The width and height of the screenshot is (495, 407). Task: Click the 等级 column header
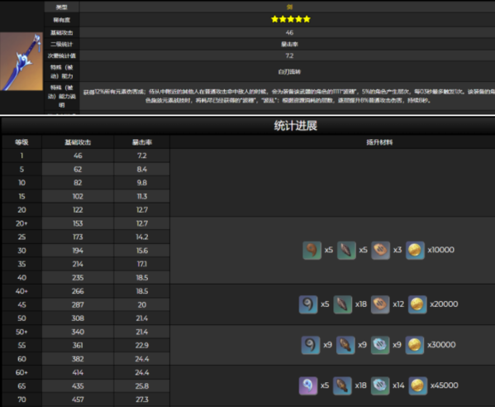(x=21, y=142)
